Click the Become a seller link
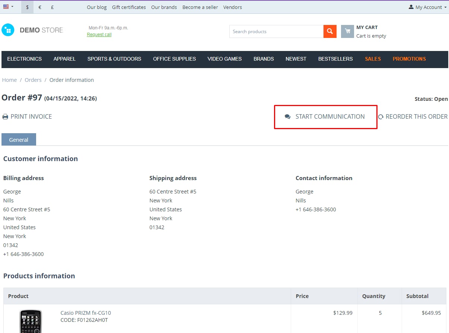449x333 pixels. (200, 7)
